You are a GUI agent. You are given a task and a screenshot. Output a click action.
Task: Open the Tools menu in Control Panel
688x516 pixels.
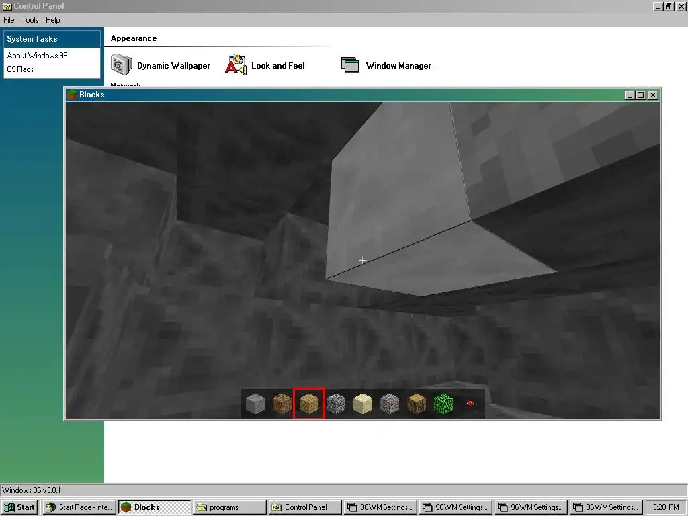(30, 20)
